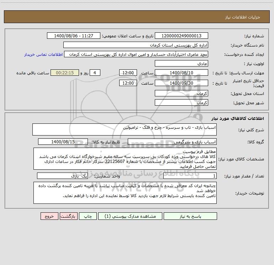The height and width of the screenshot is (265, 274).
Task: Click price validity date 1400/09/30
Action: coord(181,83)
